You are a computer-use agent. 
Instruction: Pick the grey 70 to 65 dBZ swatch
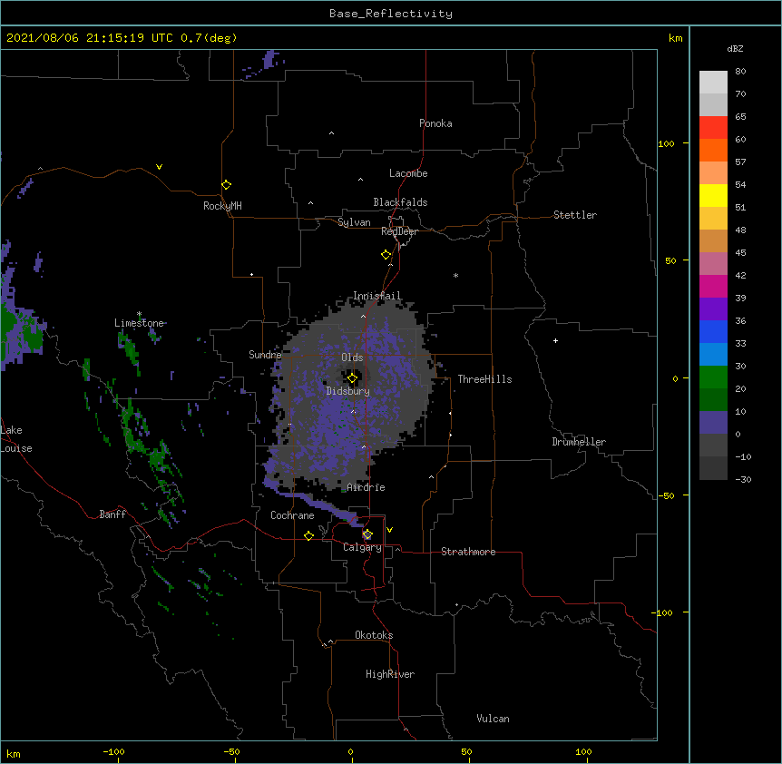(713, 104)
